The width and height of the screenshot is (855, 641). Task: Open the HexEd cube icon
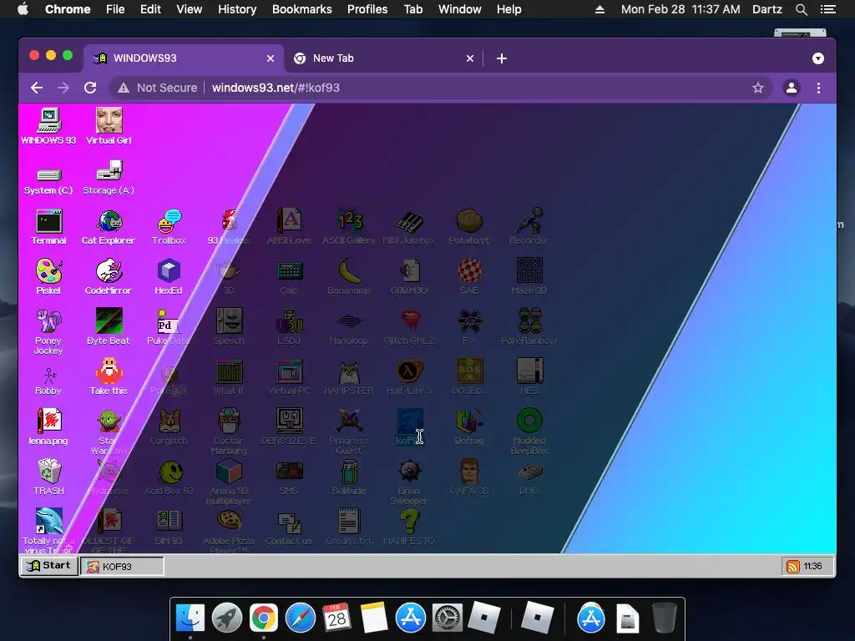click(169, 277)
